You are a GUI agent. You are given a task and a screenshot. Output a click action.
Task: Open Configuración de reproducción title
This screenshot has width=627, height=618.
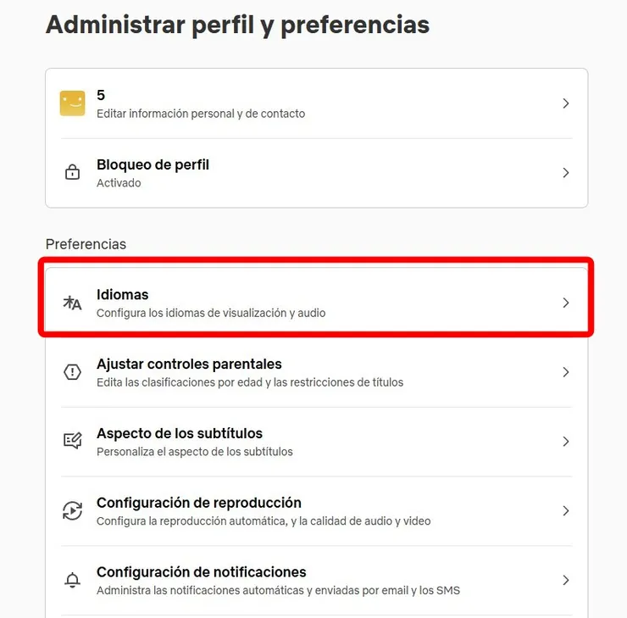[199, 503]
